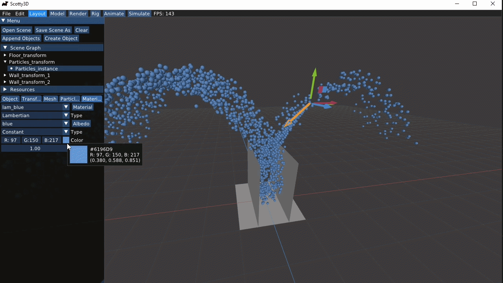Image resolution: width=503 pixels, height=283 pixels.
Task: Select the Particl... tab
Action: pos(70,99)
